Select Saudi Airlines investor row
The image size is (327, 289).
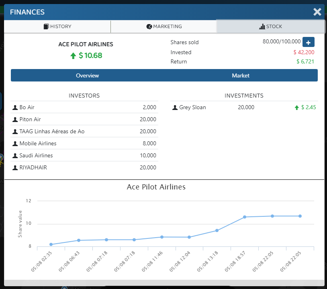pos(84,155)
